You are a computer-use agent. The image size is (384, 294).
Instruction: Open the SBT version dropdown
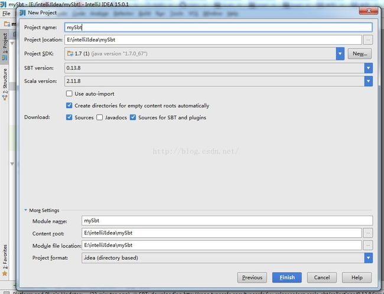(368, 68)
